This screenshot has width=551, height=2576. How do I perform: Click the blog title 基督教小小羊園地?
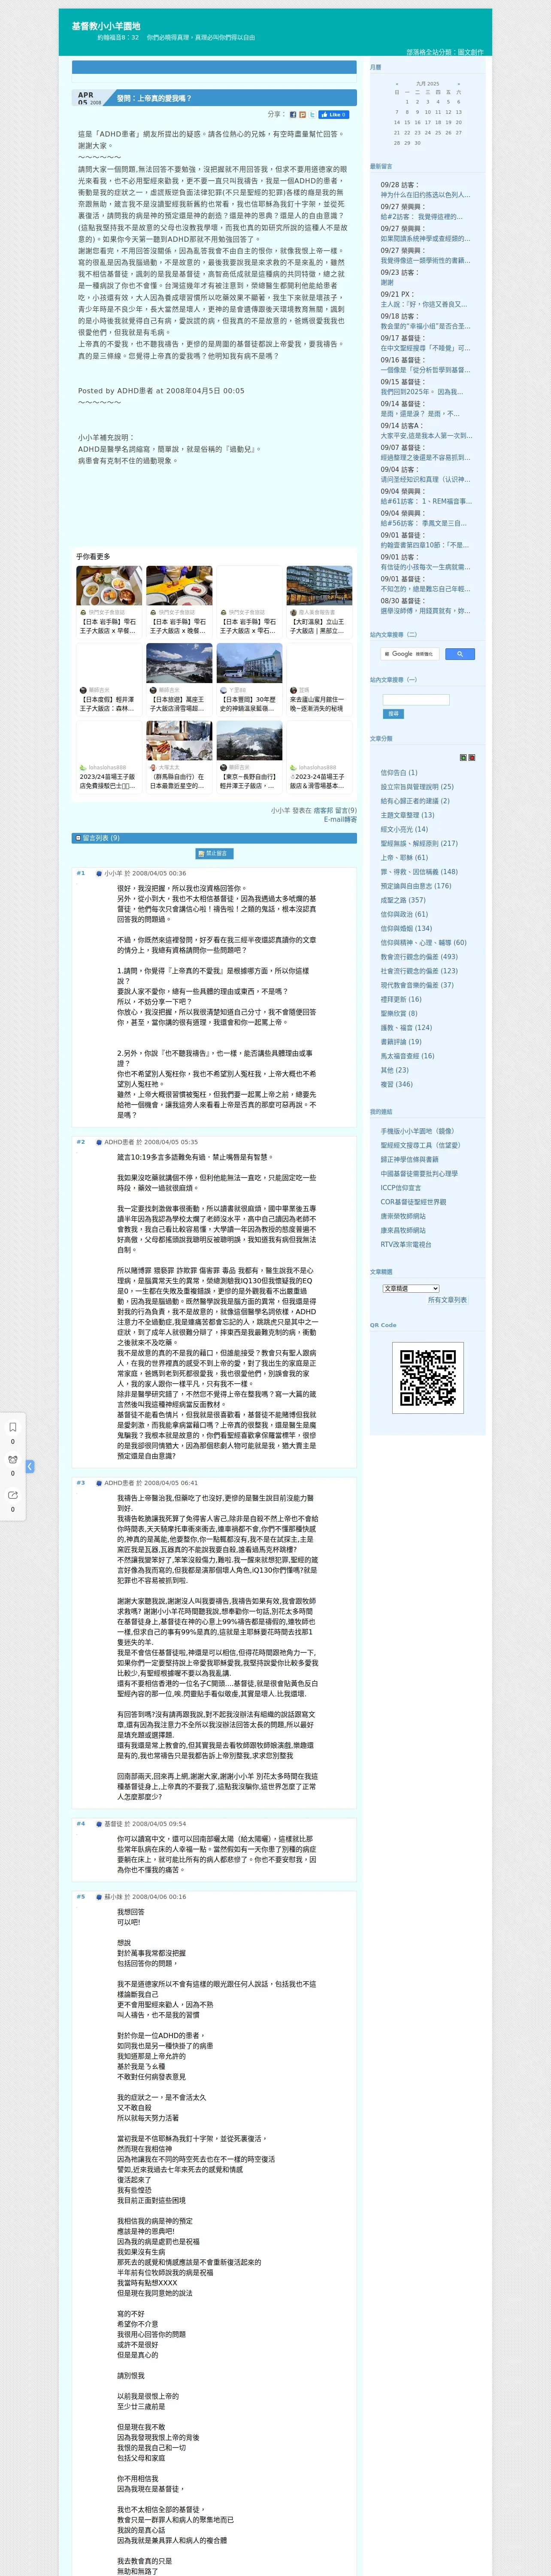click(x=106, y=26)
